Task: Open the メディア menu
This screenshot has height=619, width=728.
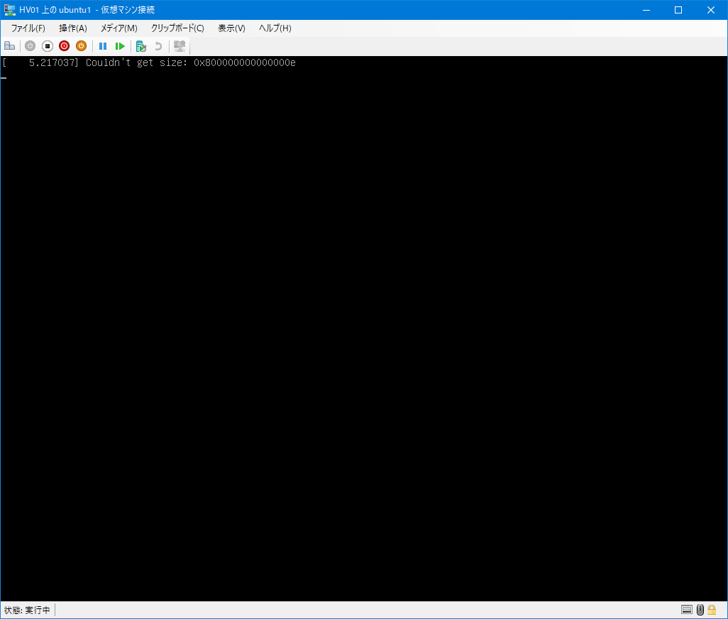Action: [x=118, y=28]
